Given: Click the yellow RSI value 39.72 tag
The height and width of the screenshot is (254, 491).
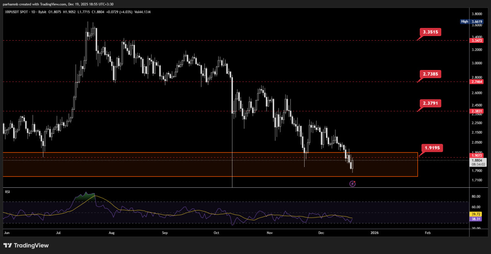Looking at the screenshot, I should point(476,214).
